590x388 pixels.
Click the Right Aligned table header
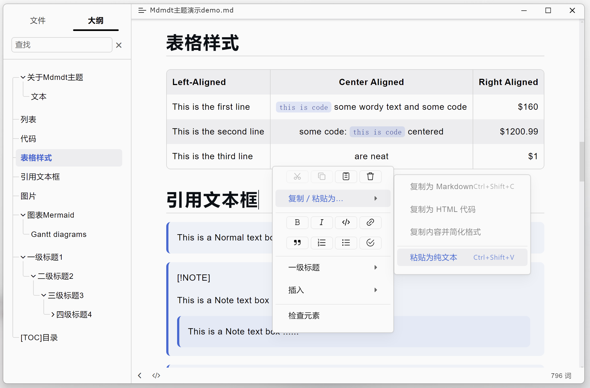tap(508, 82)
